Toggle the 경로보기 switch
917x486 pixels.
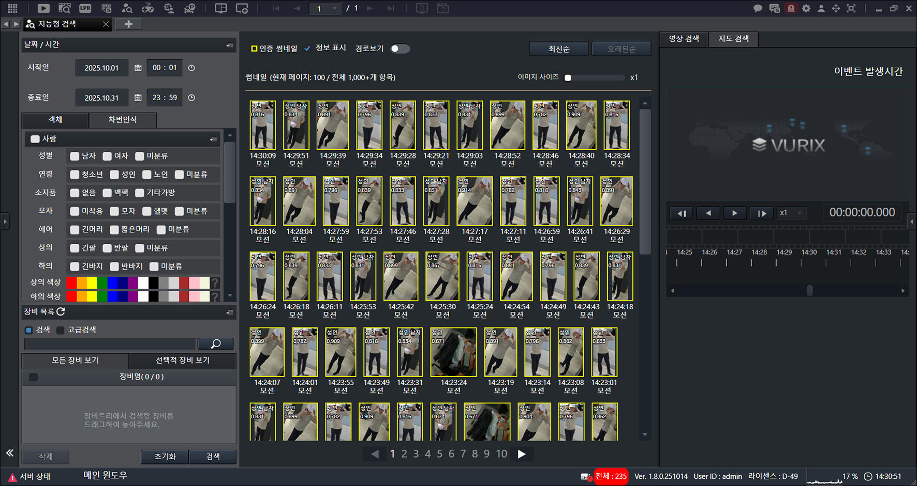click(x=400, y=49)
